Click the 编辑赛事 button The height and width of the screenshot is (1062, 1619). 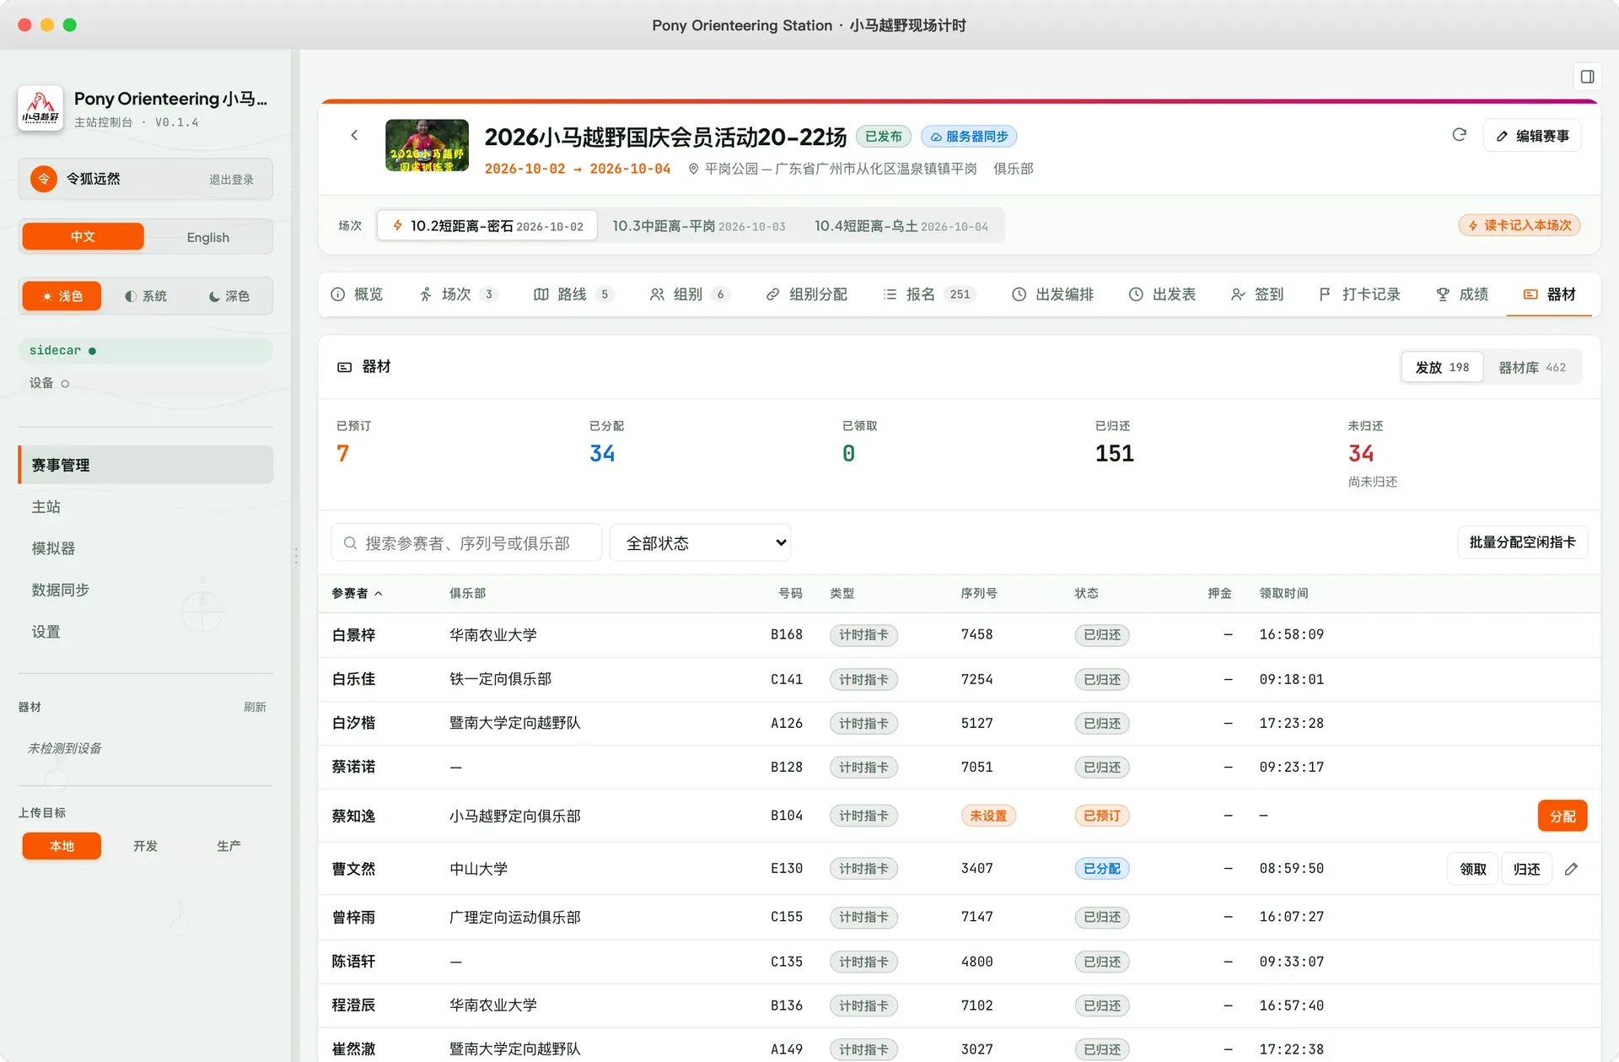(1532, 136)
